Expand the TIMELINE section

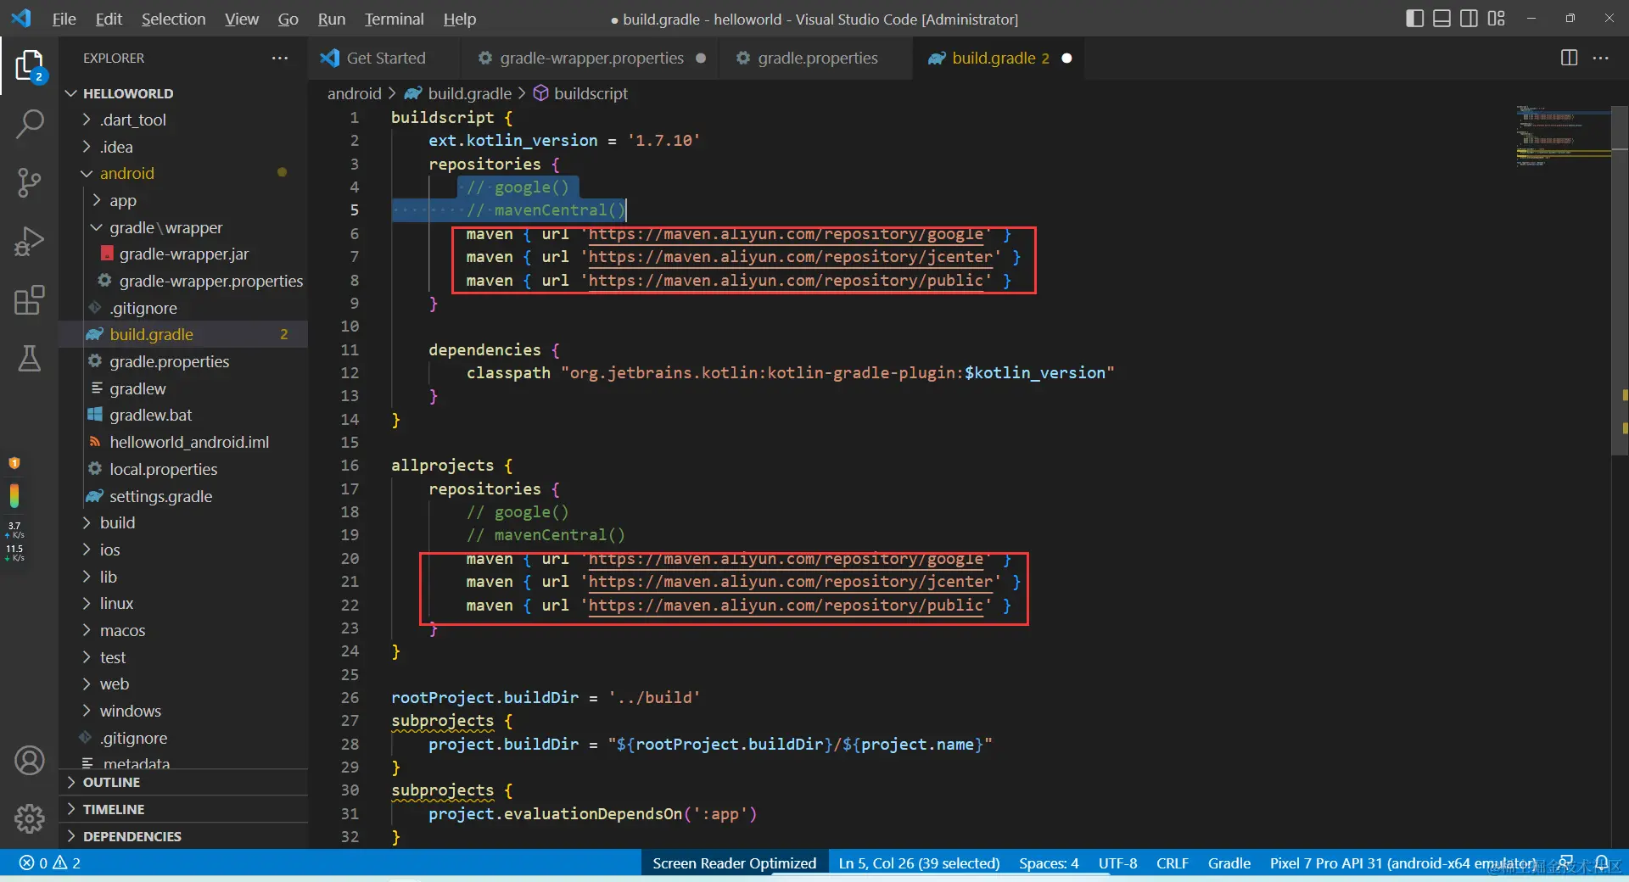[182, 809]
